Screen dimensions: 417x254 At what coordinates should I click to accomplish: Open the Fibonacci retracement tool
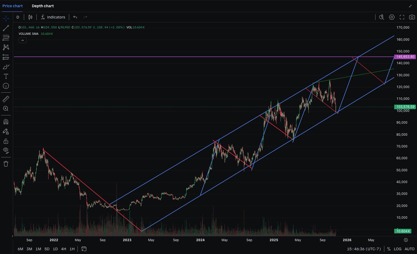[x=6, y=38]
